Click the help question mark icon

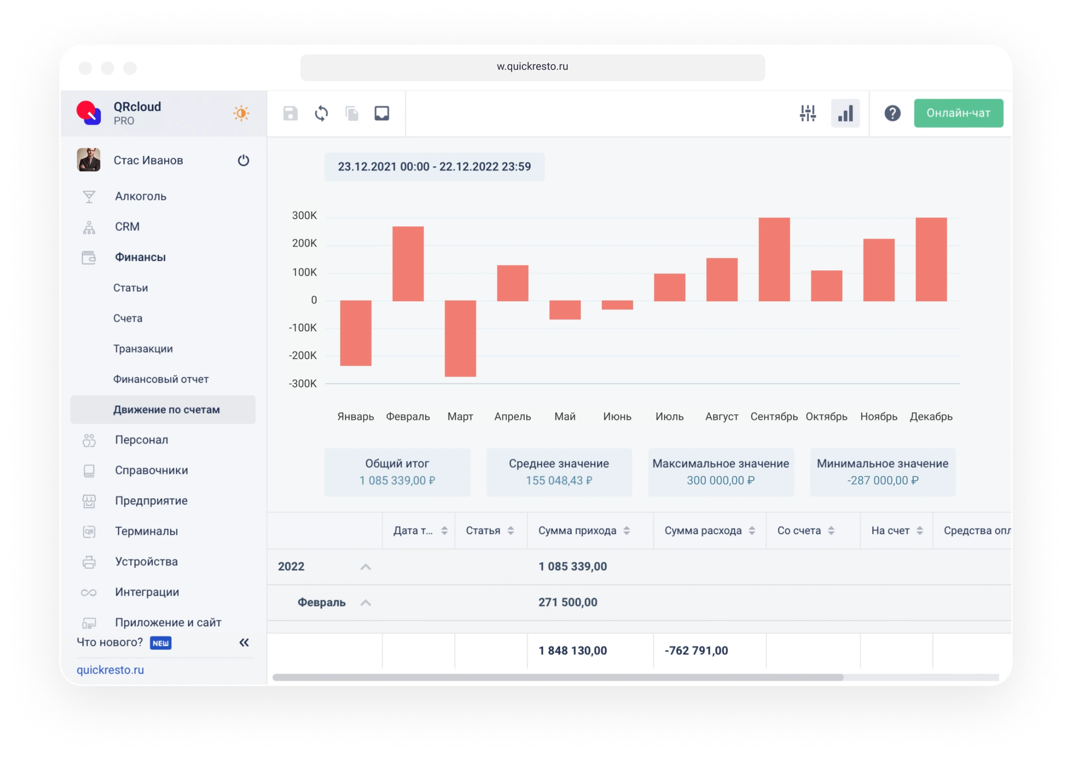click(892, 113)
